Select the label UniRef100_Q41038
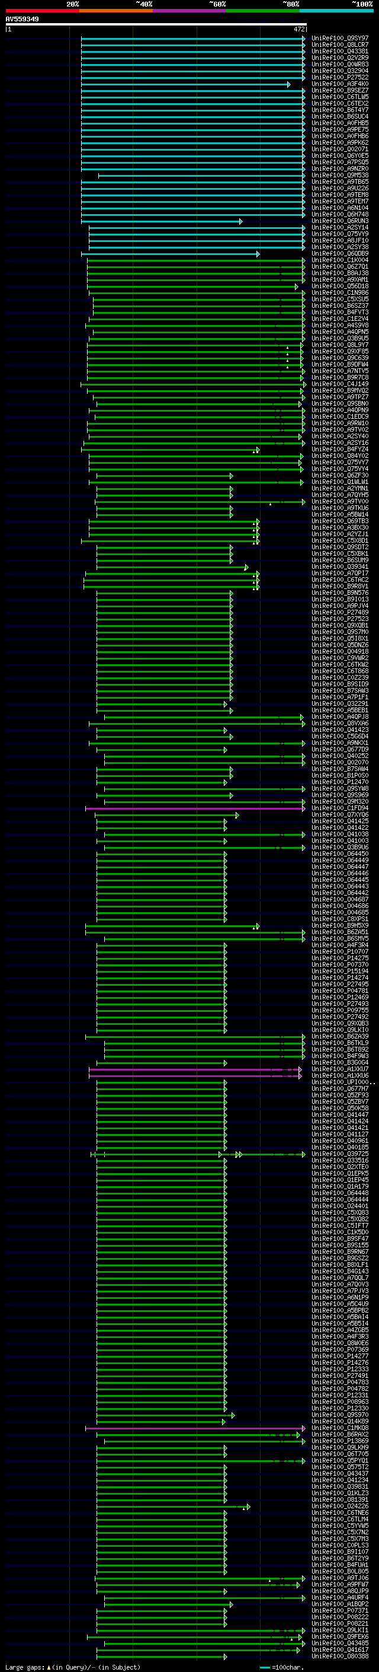Image resolution: width=379 pixels, height=1672 pixels. pyautogui.click(x=340, y=835)
